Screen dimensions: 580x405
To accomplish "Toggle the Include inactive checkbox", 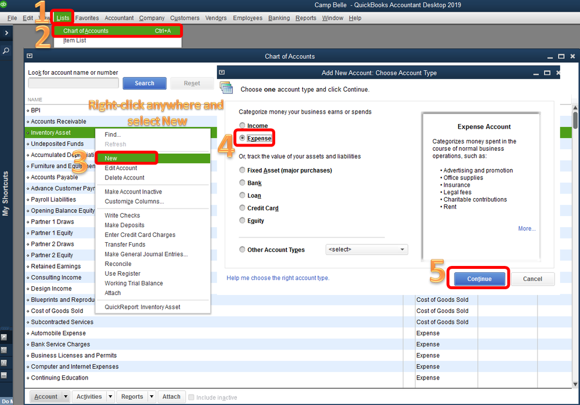I will point(191,397).
